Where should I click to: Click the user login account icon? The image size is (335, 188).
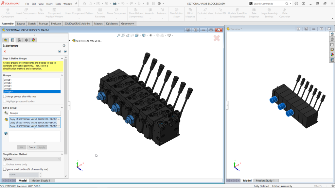point(296,4)
